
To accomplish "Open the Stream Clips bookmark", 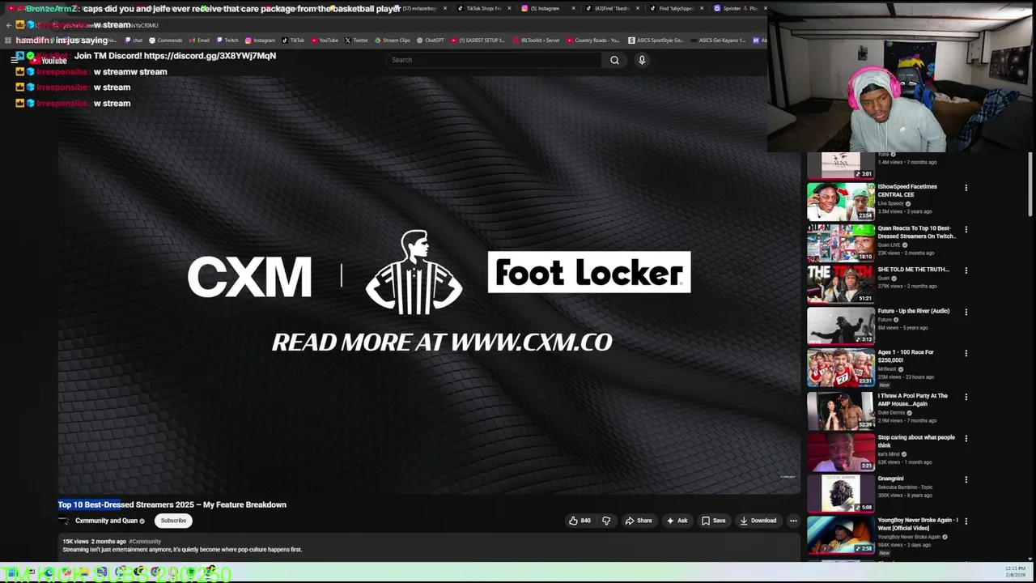I will (x=392, y=40).
